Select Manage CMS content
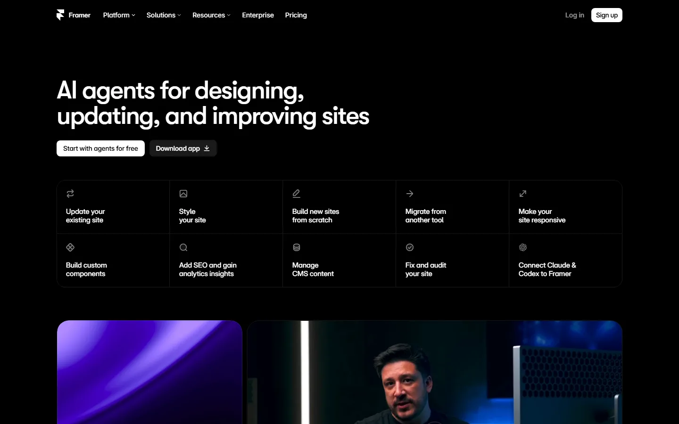Image resolution: width=679 pixels, height=424 pixels. (339, 261)
